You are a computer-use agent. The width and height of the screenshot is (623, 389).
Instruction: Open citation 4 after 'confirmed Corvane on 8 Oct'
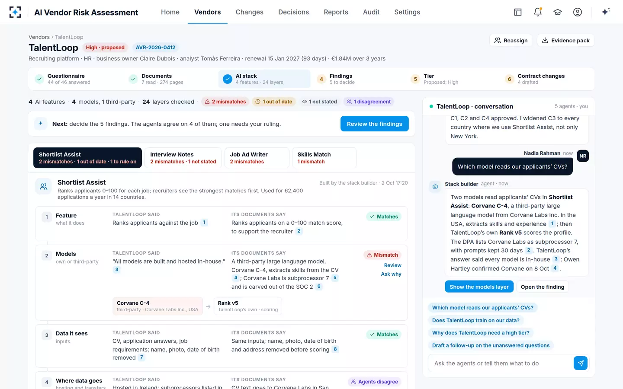click(555, 268)
